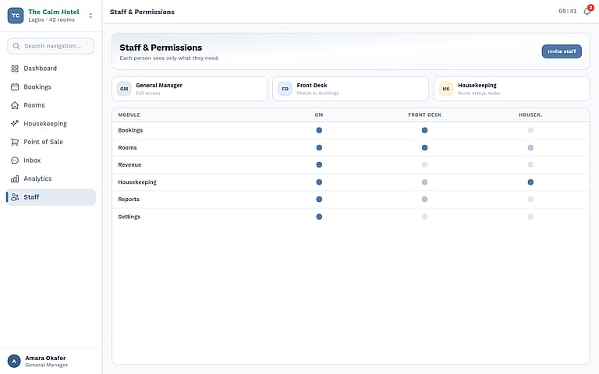
Task: Toggle Settings permission for Housekeeping role
Action: (x=530, y=217)
